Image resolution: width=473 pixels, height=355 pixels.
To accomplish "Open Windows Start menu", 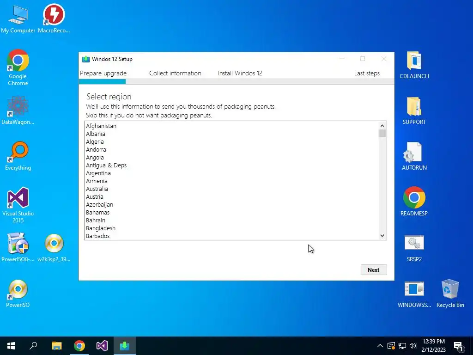I will click(11, 346).
